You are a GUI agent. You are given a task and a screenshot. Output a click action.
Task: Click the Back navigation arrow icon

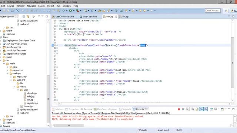pyautogui.click(x=145, y=11)
